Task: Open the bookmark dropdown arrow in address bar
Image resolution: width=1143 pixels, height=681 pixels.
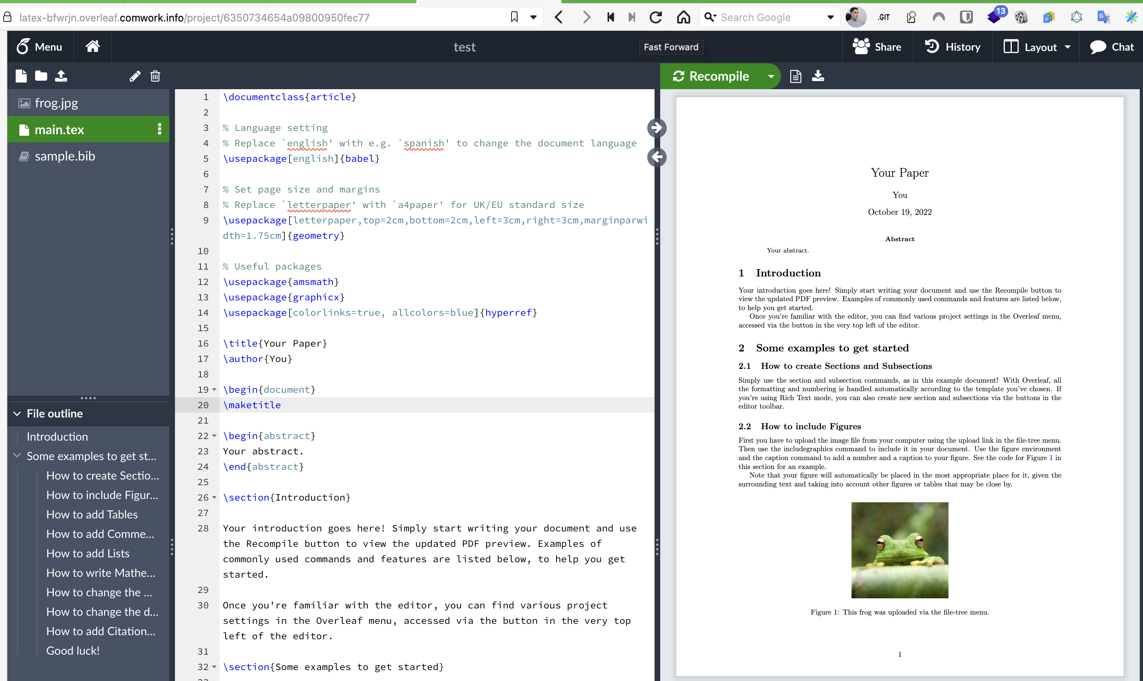Action: click(x=533, y=17)
